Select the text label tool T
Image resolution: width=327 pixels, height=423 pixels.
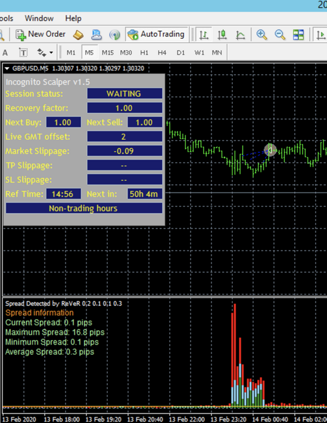pyautogui.click(x=24, y=52)
